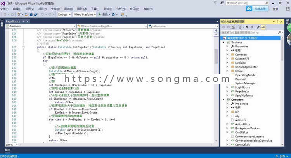Open the 文件(F) menu
The image size is (291, 158).
click(4, 9)
